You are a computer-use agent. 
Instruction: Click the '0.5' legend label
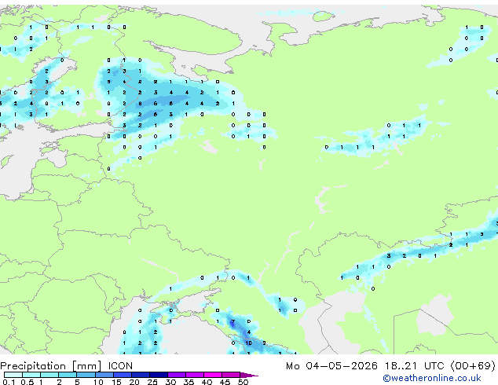[x=27, y=382]
